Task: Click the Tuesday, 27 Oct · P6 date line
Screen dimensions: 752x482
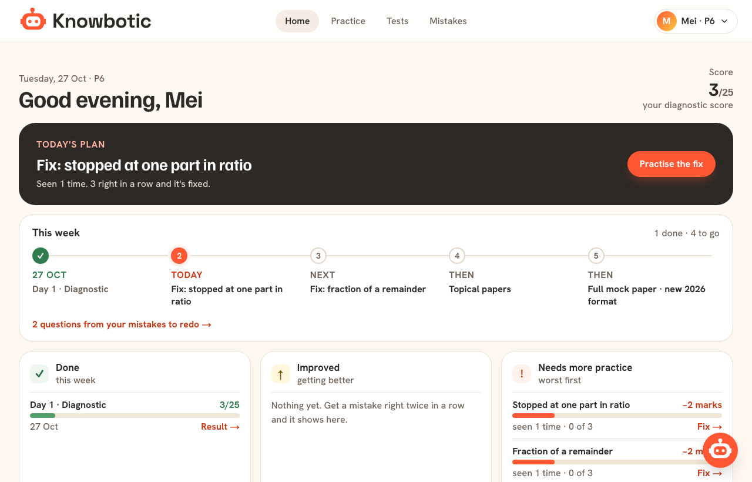Action: pyautogui.click(x=62, y=79)
